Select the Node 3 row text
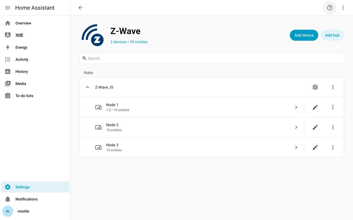353x220 pixels. (114, 147)
